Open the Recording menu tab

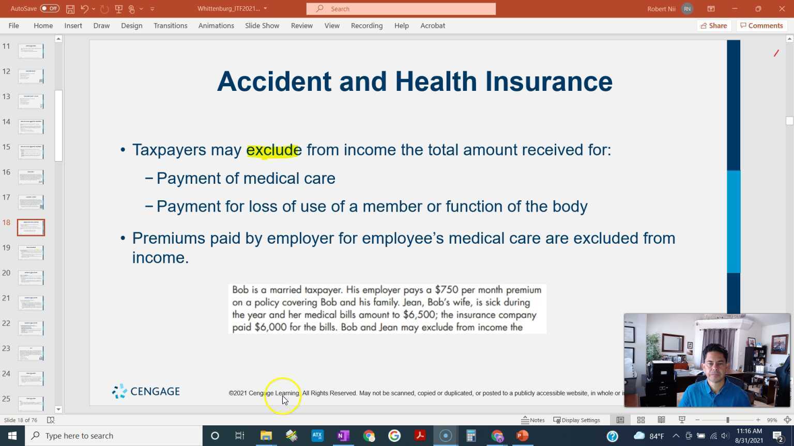(367, 25)
